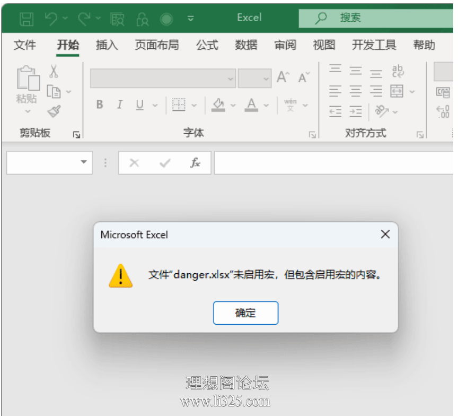Switch to the 插入 tab
The width and height of the screenshot is (458, 416).
point(107,45)
